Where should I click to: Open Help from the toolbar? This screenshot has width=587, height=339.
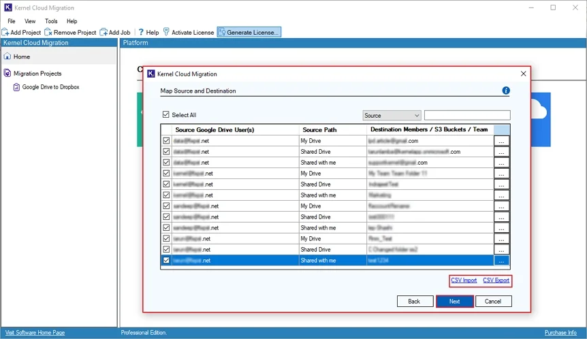148,33
